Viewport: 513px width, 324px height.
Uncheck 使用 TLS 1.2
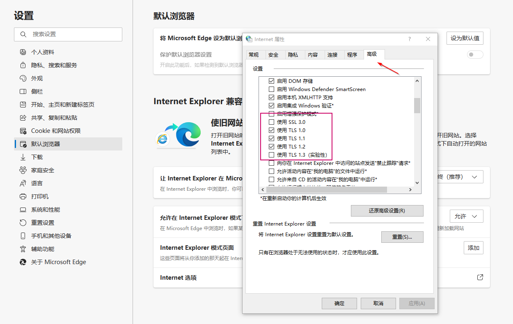point(272,146)
